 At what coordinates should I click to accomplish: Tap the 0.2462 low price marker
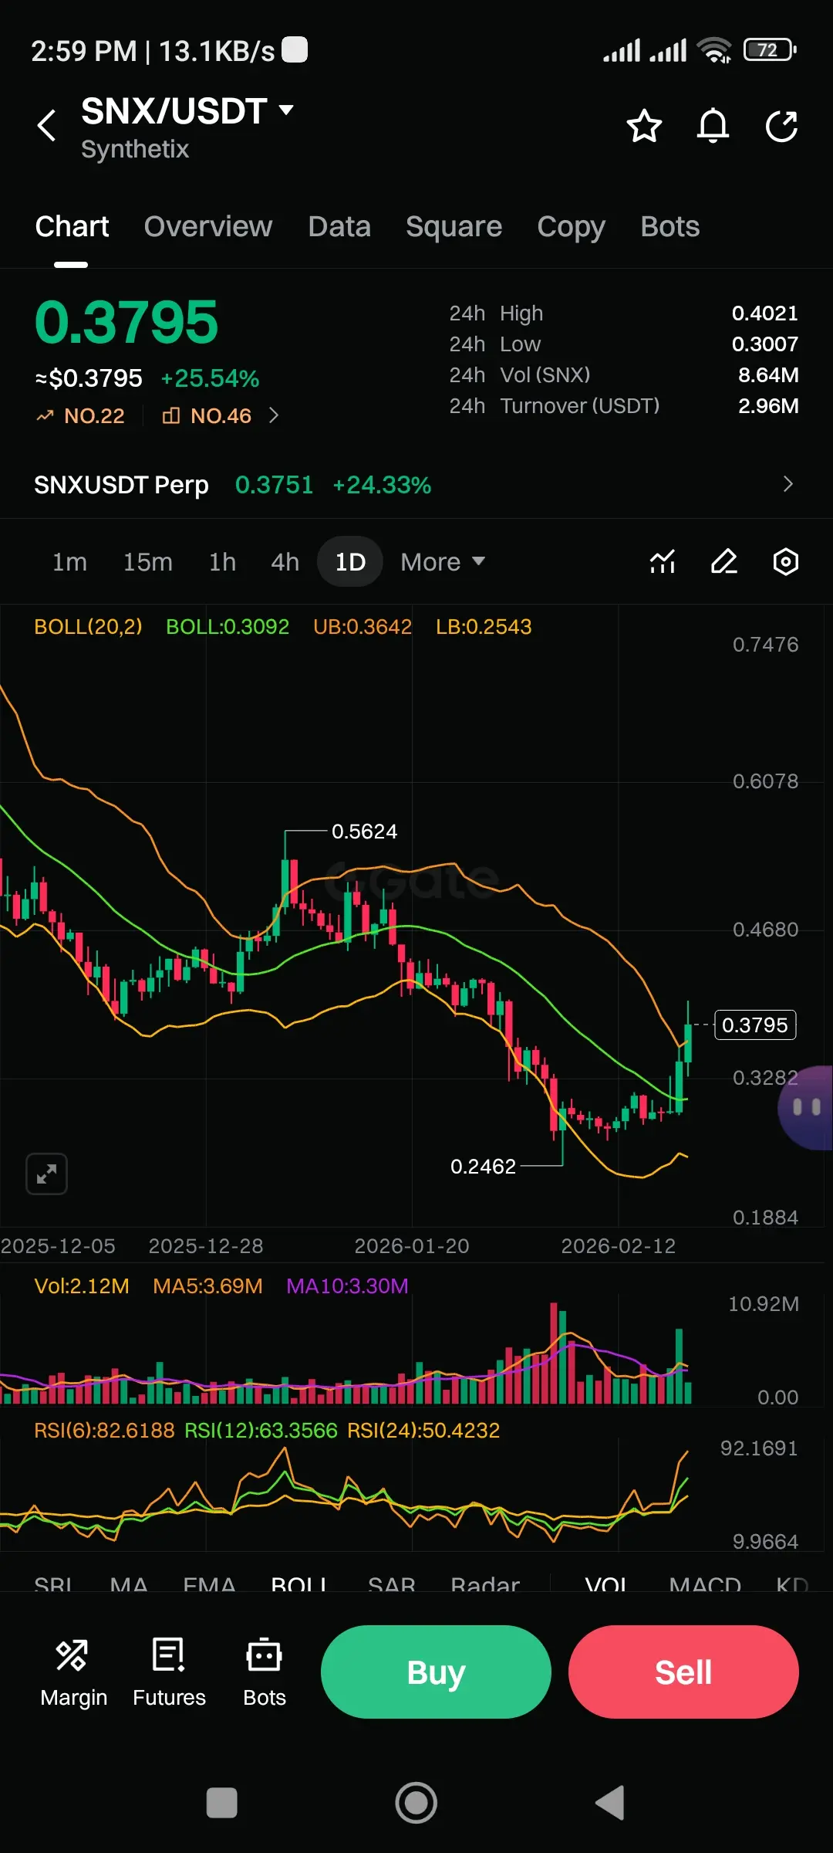(483, 1167)
